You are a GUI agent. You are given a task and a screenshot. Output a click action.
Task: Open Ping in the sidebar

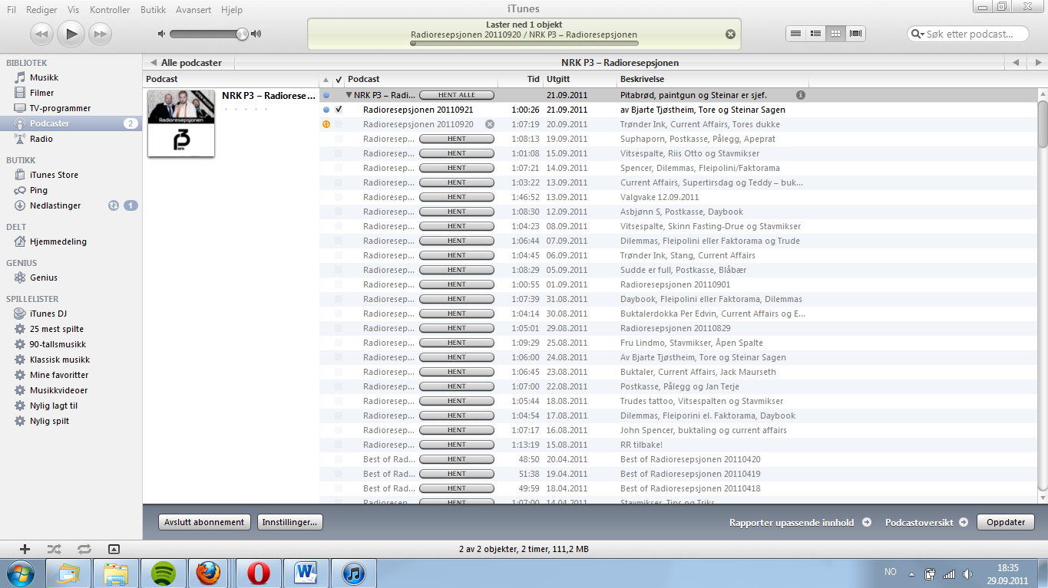click(x=38, y=190)
